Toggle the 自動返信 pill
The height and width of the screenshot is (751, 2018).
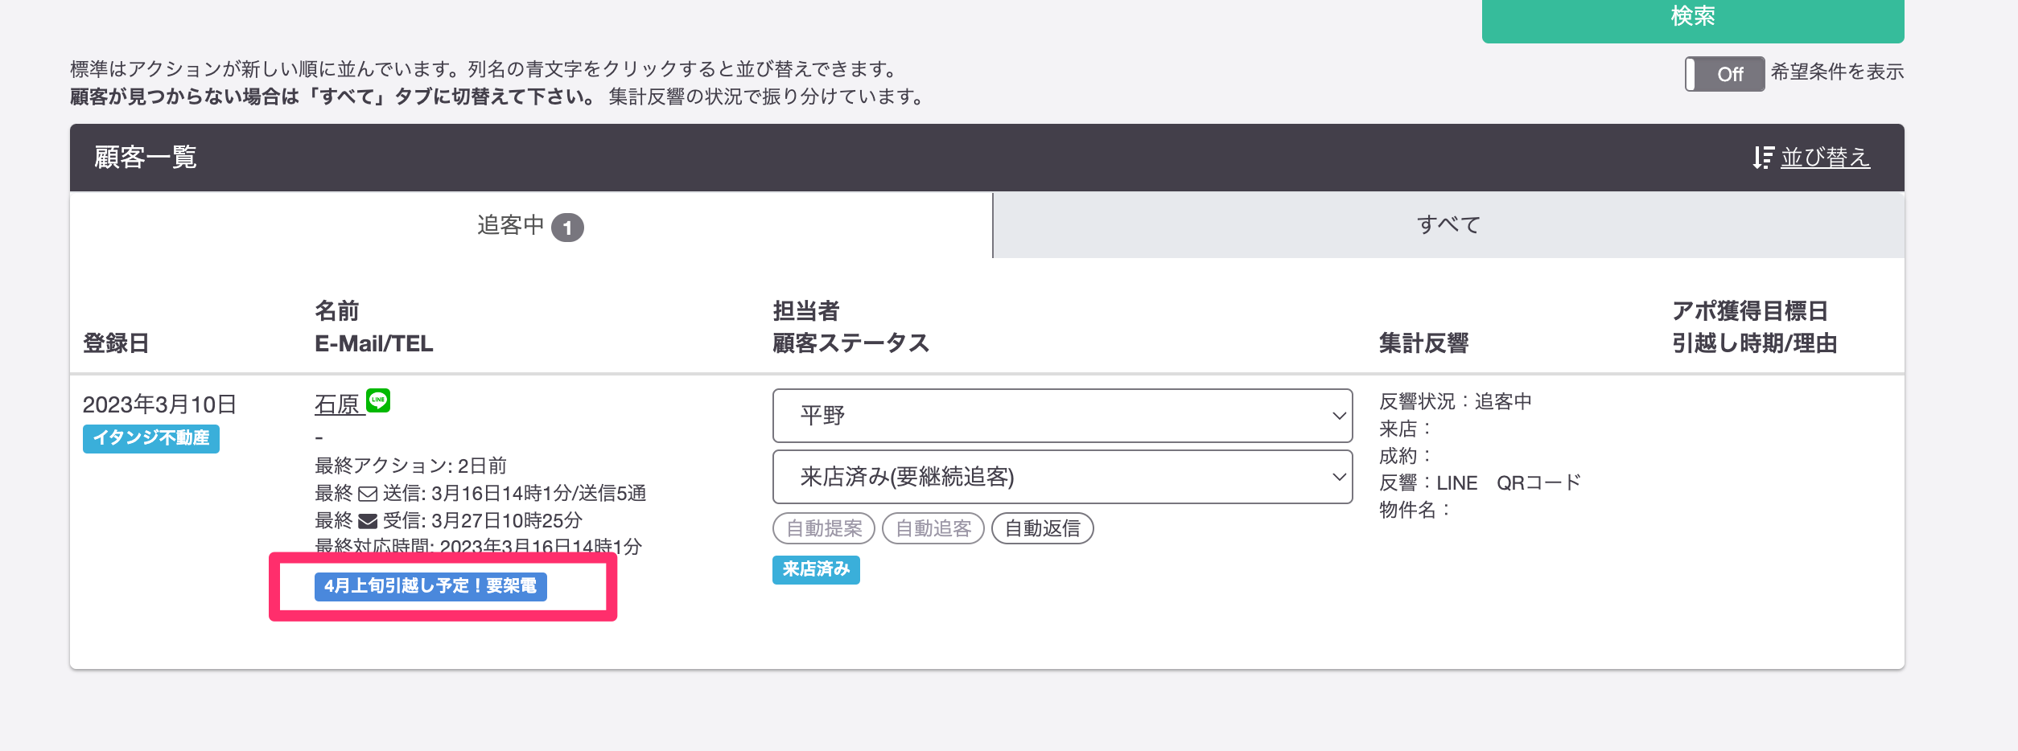coord(1043,528)
